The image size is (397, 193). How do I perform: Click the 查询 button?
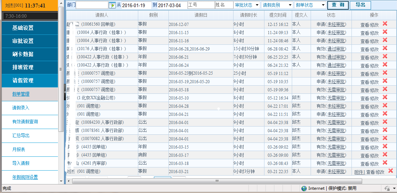tap(338, 5)
